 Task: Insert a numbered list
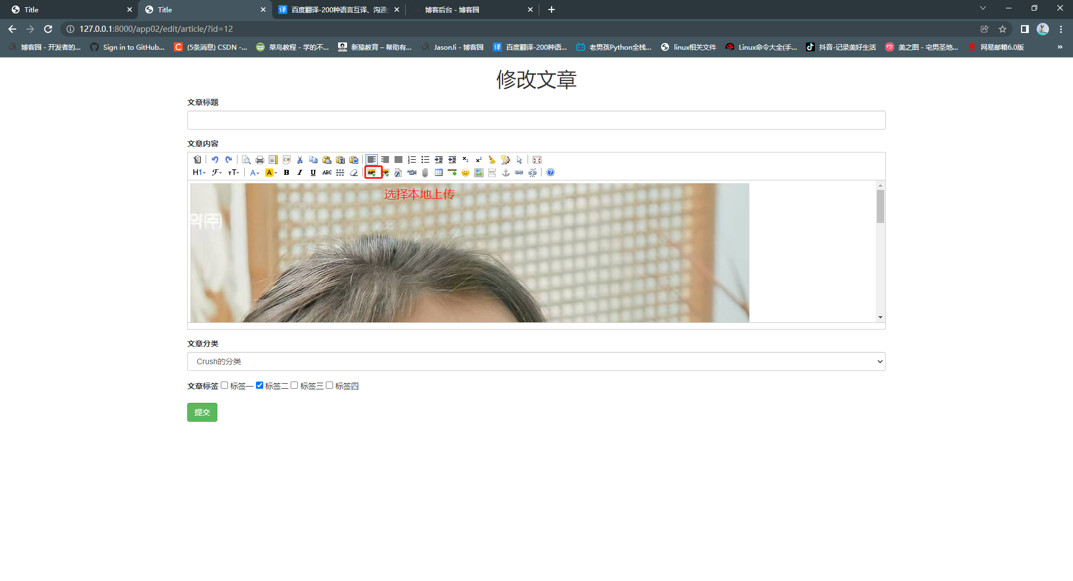pos(411,160)
